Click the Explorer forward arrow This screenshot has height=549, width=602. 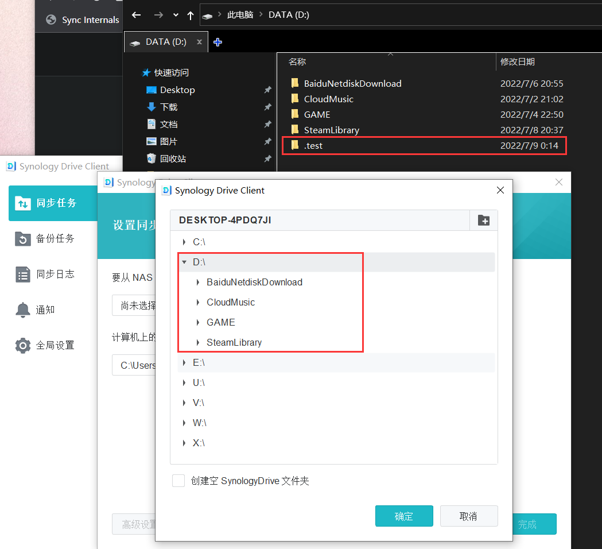(158, 15)
